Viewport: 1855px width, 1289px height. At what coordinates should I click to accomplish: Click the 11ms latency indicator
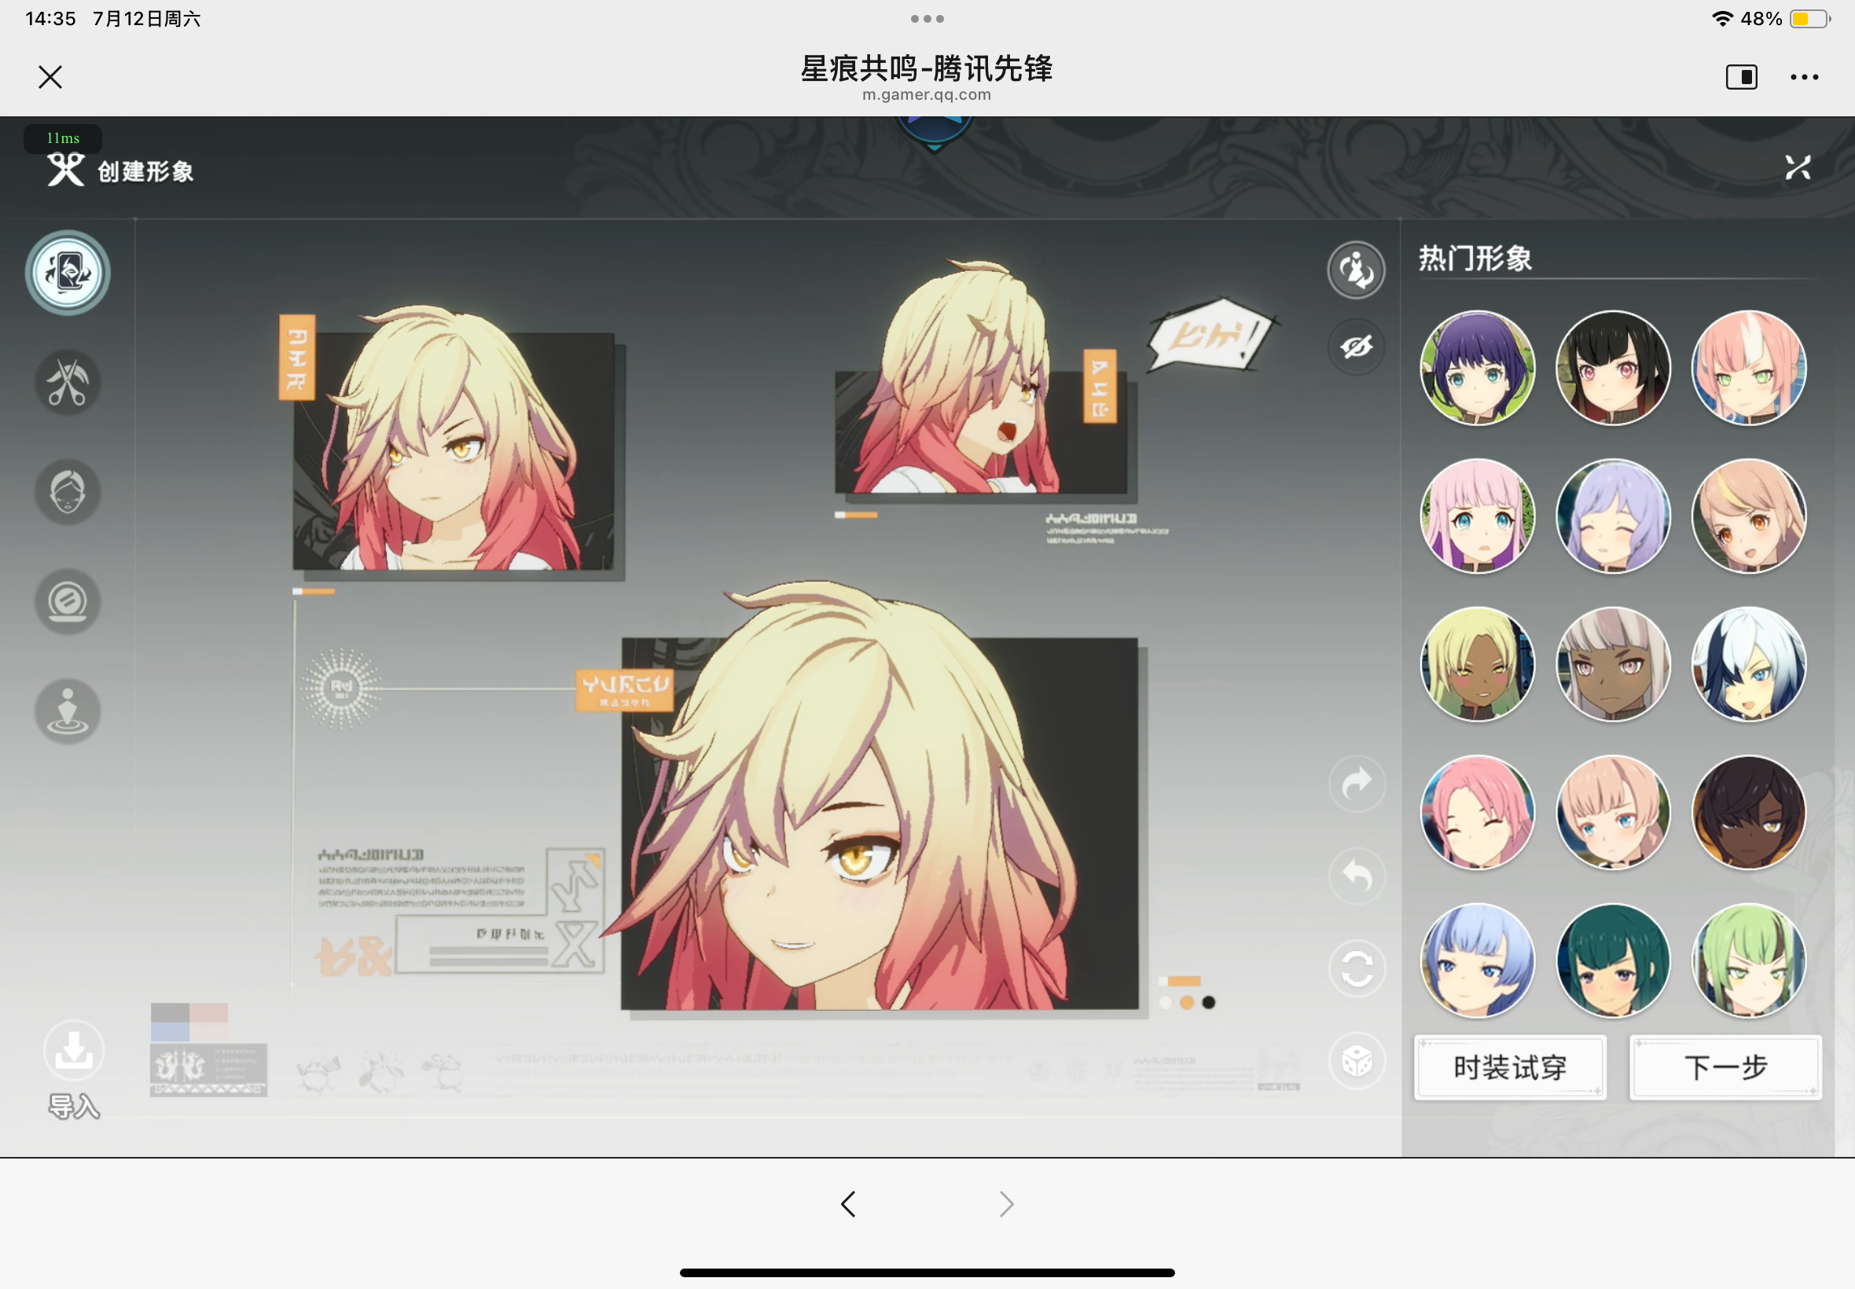pos(63,138)
